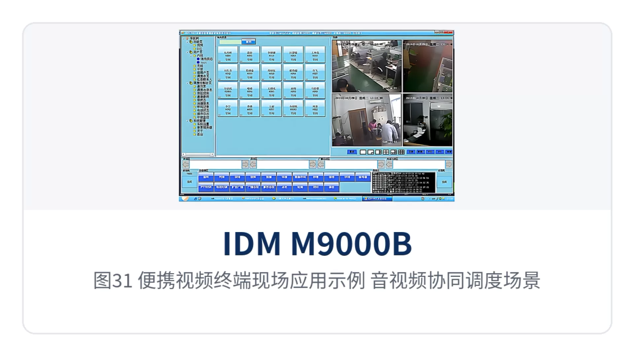The height and width of the screenshot is (356, 634).
Task: Select the top-right camera feed
Action: click(x=428, y=66)
